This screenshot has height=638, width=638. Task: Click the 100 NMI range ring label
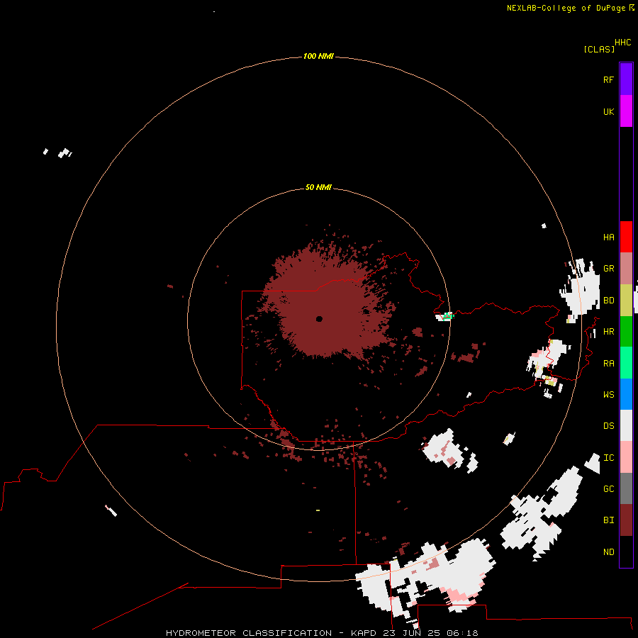pyautogui.click(x=318, y=56)
